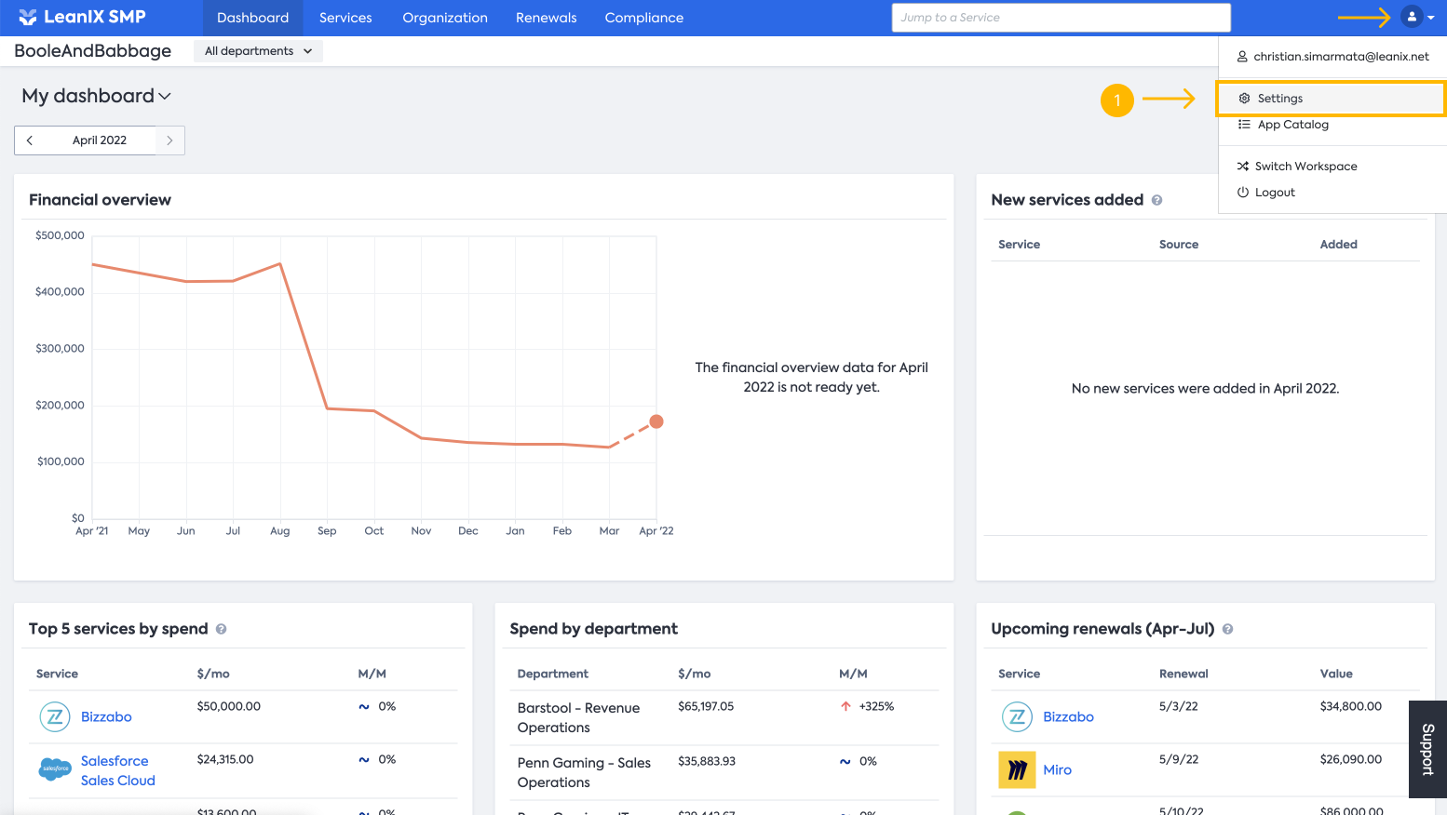Expand the All departments dropdown
Screen dimensions: 1447x815
coord(258,51)
